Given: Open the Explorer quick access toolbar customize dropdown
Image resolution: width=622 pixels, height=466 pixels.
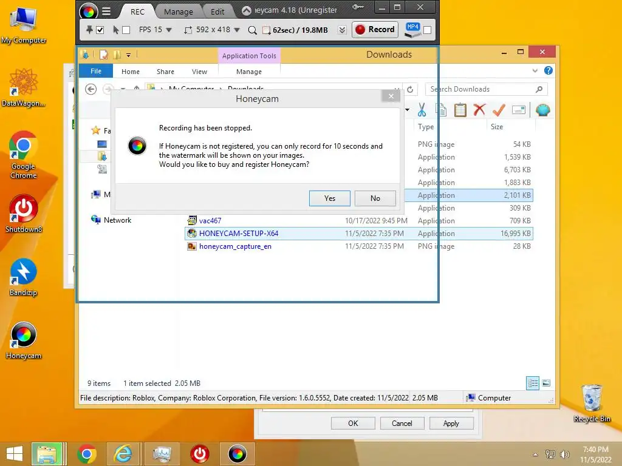Looking at the screenshot, I should click(x=129, y=55).
